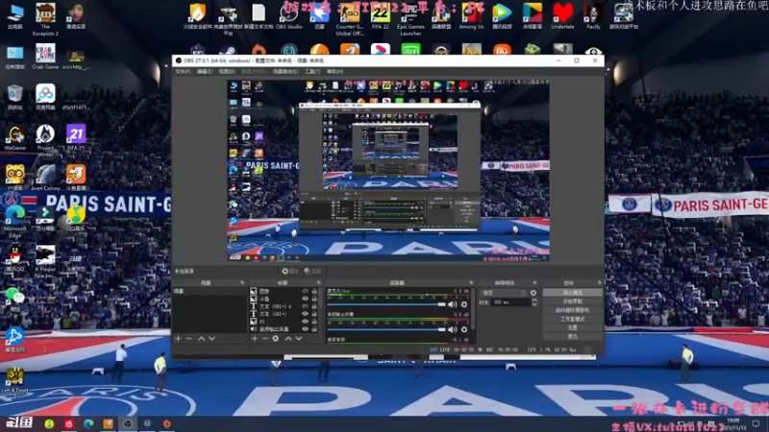Launch Crab Game desktop shortcut
This screenshot has width=769, height=432.
click(x=45, y=57)
